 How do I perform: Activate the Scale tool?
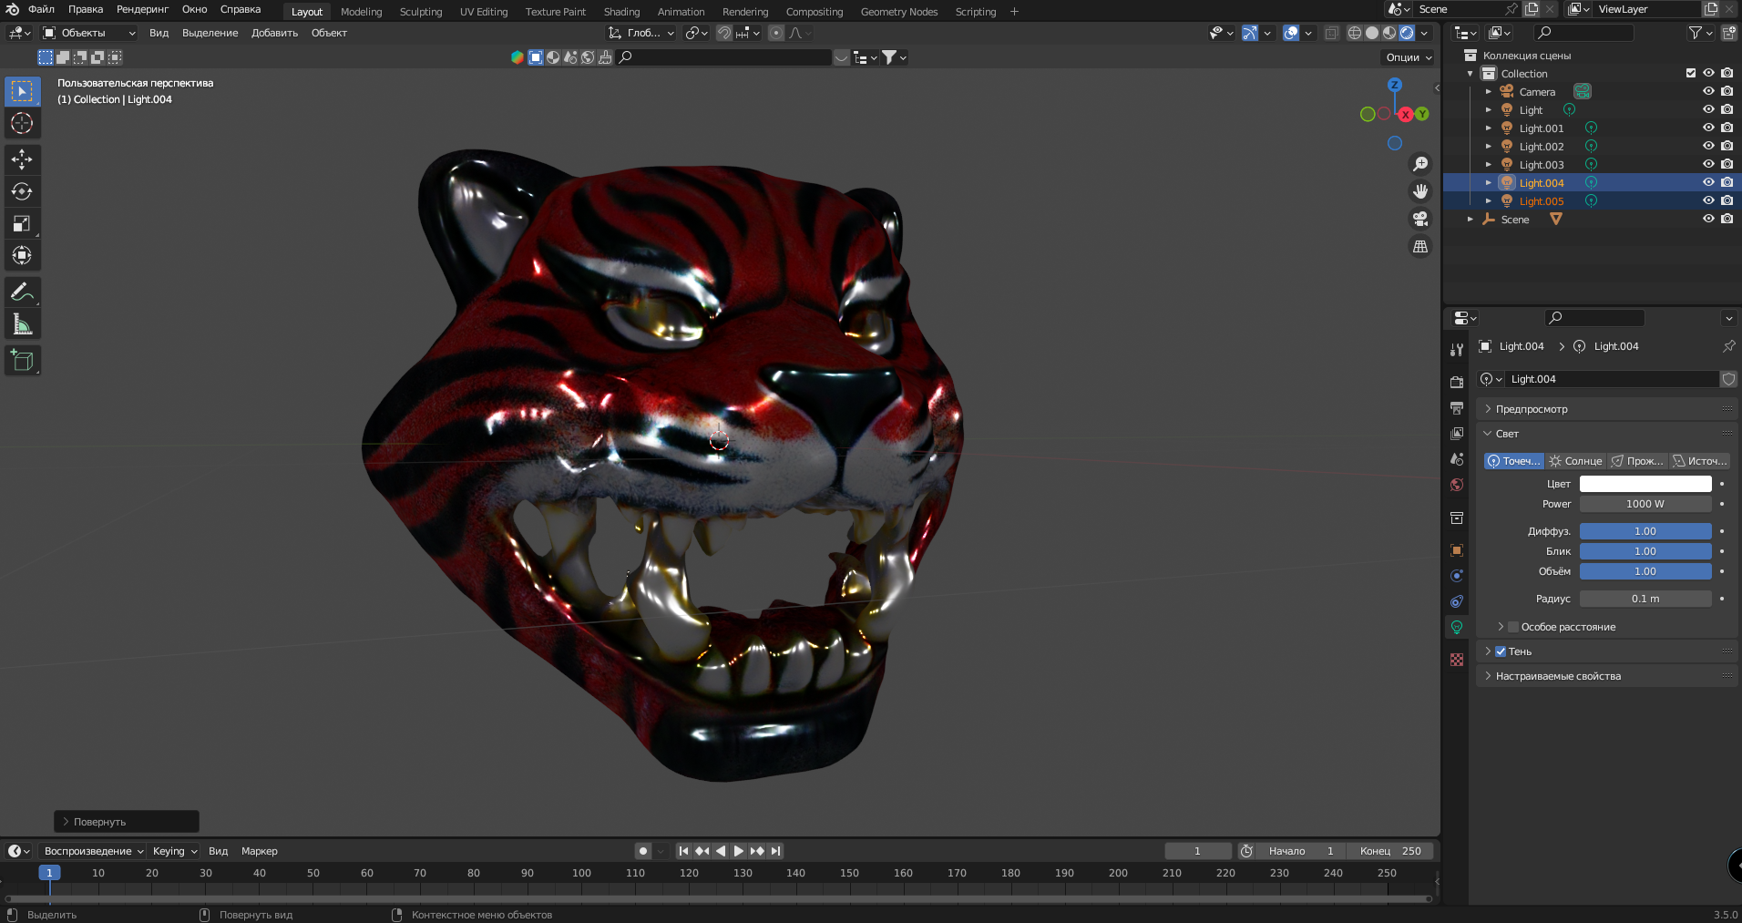[22, 223]
